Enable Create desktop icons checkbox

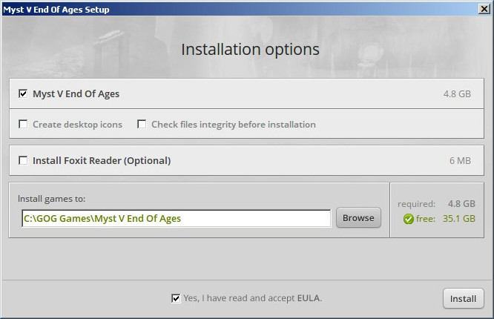click(x=23, y=124)
